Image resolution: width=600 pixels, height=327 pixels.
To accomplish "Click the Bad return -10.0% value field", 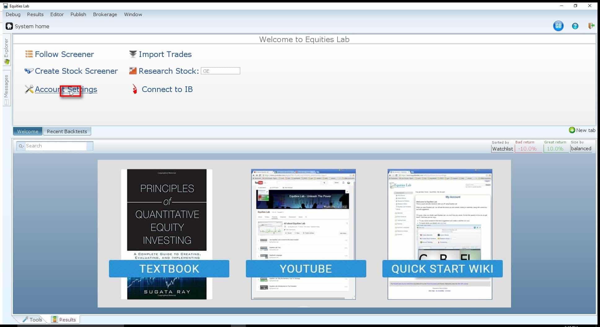I will (528, 149).
